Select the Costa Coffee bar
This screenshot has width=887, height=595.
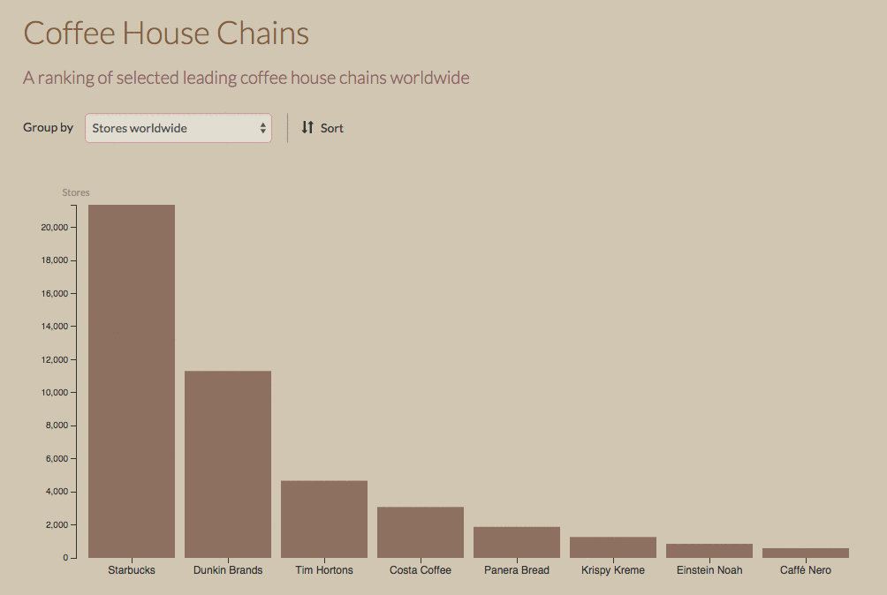[421, 532]
